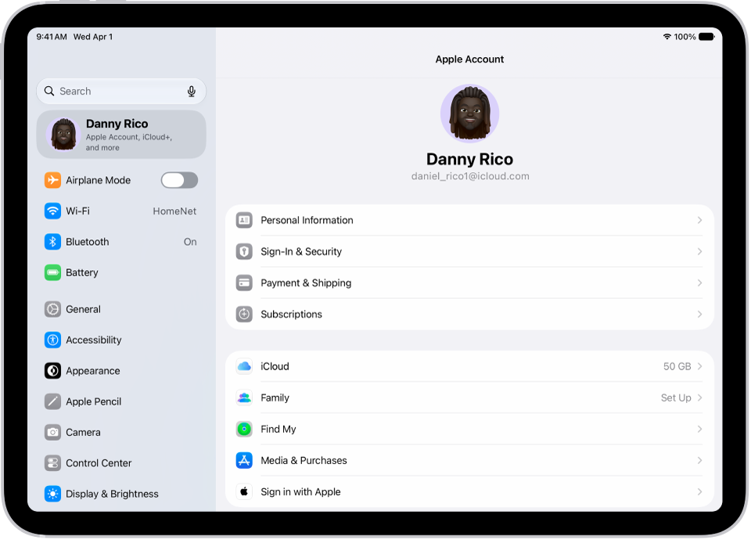This screenshot has width=751, height=540.
Task: Click the Family people icon
Action: [244, 398]
